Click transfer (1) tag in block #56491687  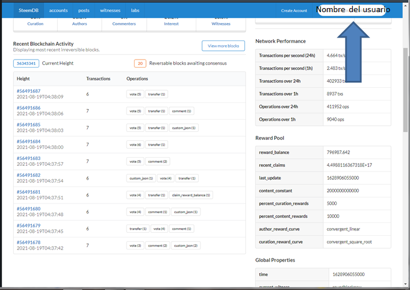(156, 94)
